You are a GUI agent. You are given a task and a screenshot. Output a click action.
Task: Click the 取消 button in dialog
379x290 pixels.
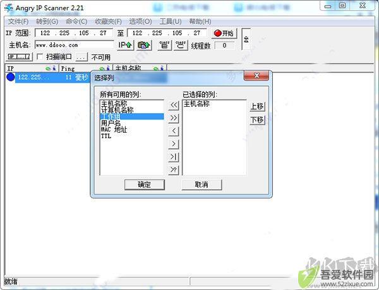(x=202, y=184)
